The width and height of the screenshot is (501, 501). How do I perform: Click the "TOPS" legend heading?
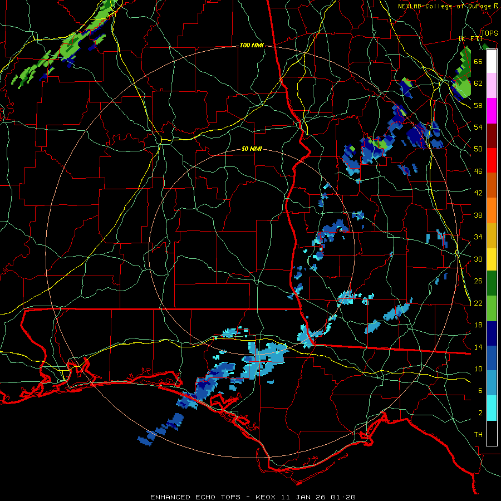pos(489,33)
